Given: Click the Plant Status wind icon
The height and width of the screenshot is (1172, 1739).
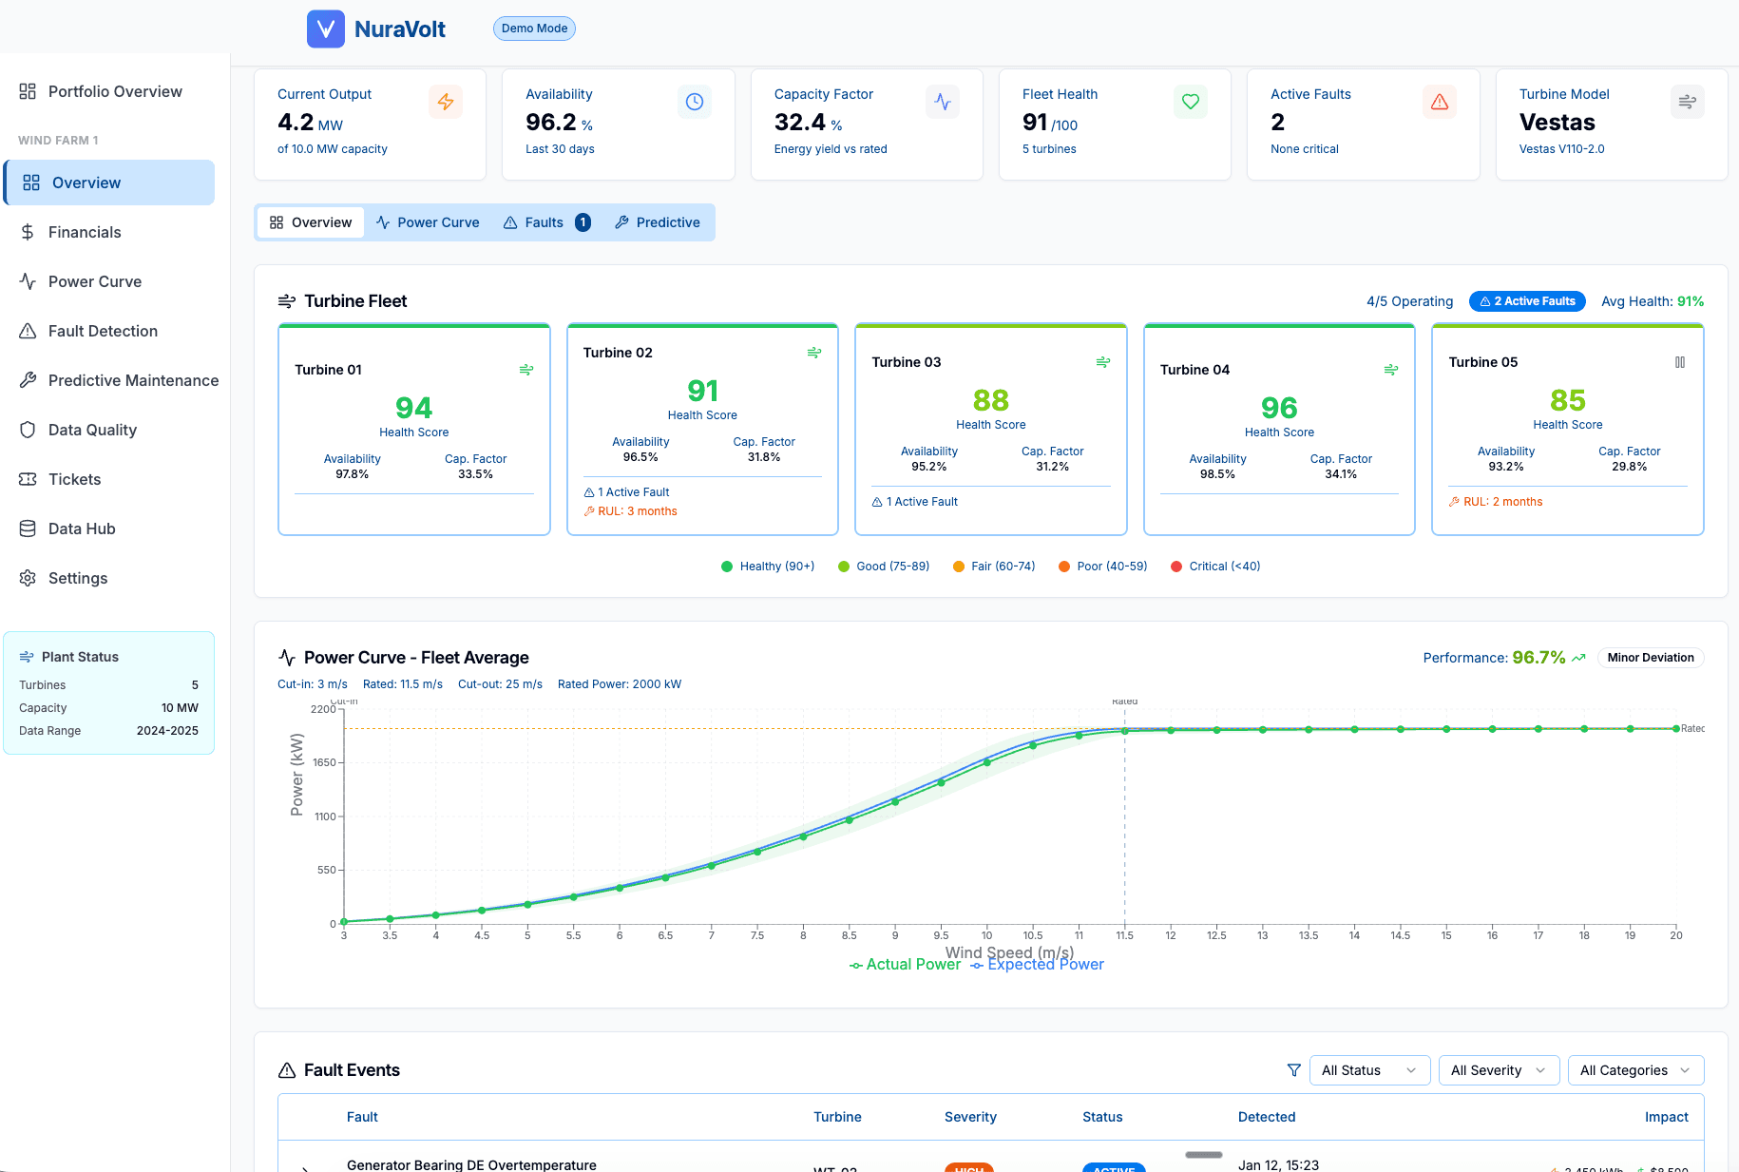Looking at the screenshot, I should [x=27, y=657].
